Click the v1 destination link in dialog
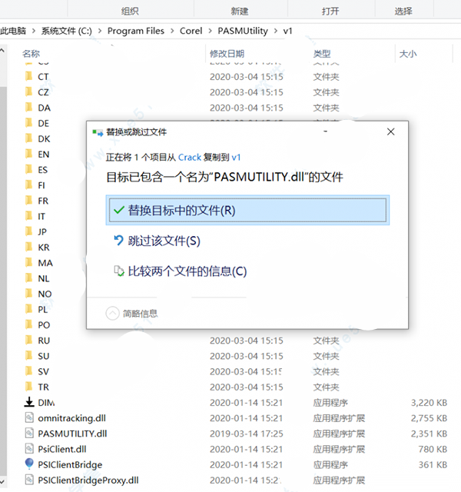Image resolution: width=461 pixels, height=492 pixels. [236, 157]
